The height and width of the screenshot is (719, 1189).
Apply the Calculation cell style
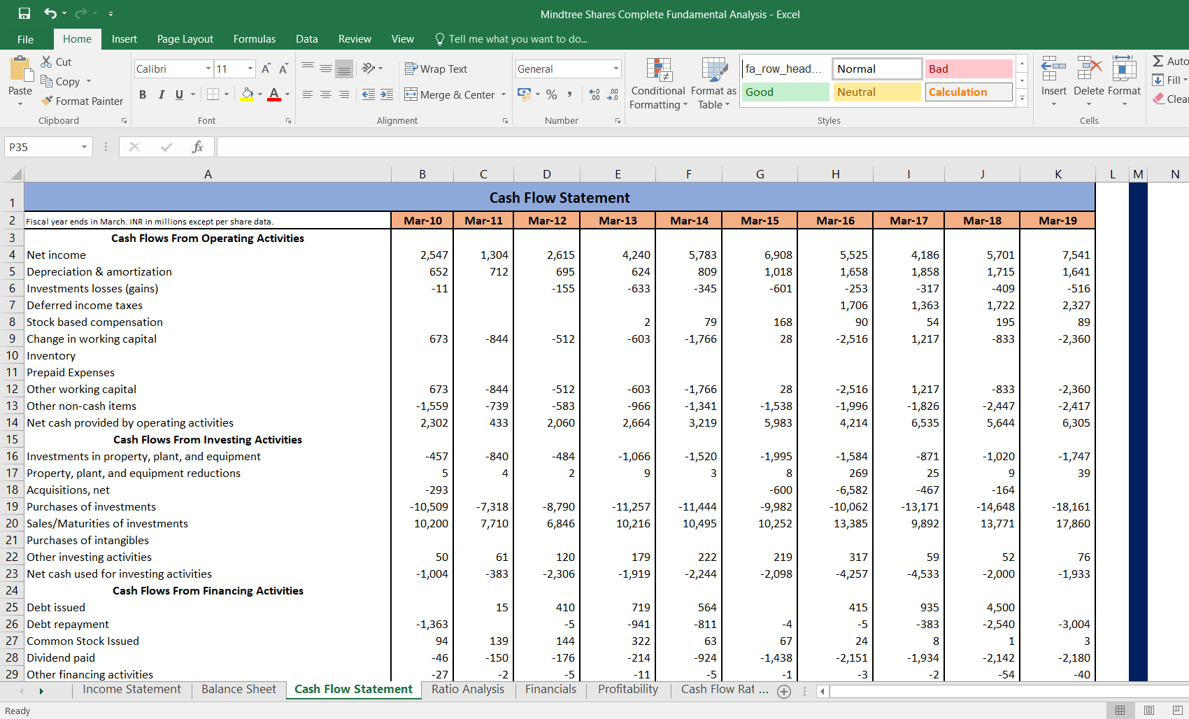pyautogui.click(x=969, y=92)
